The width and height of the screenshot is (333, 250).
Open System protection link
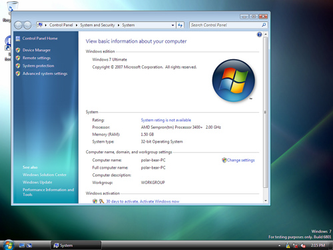point(38,66)
